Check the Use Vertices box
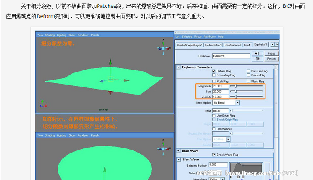The image size is (313, 180). point(214,129)
